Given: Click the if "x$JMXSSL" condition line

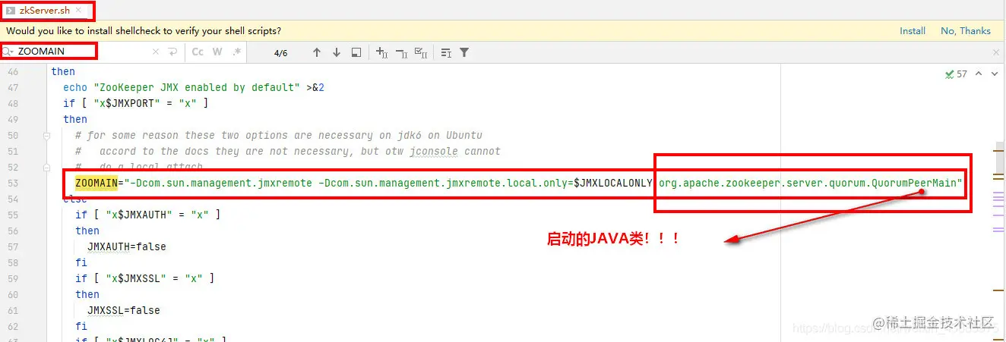Looking at the screenshot, I should 144,278.
